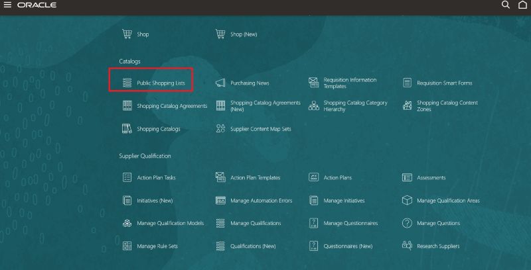
Task: Click the Manage Questions icon
Action: click(x=407, y=223)
